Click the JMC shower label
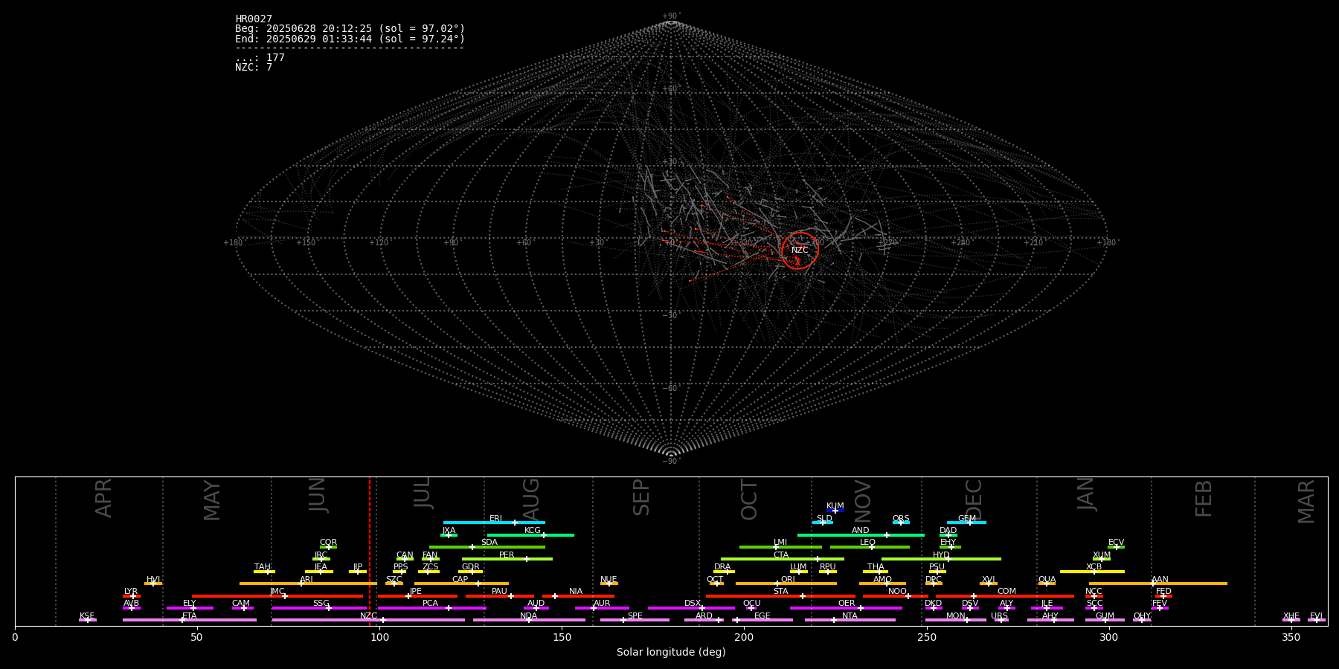This screenshot has width=1339, height=669. point(277,592)
